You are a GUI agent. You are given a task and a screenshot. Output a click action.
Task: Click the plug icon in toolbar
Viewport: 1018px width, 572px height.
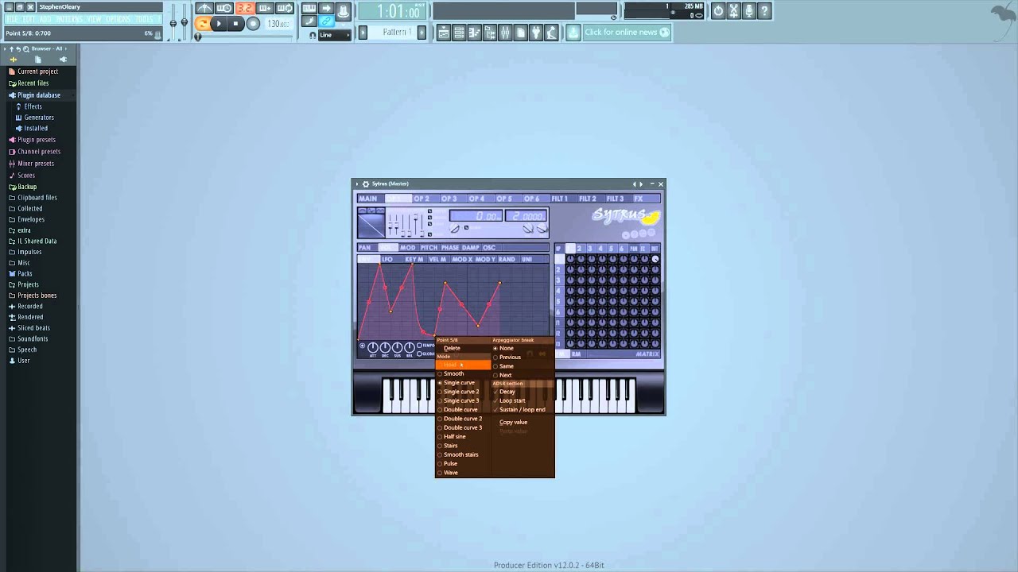click(x=535, y=33)
